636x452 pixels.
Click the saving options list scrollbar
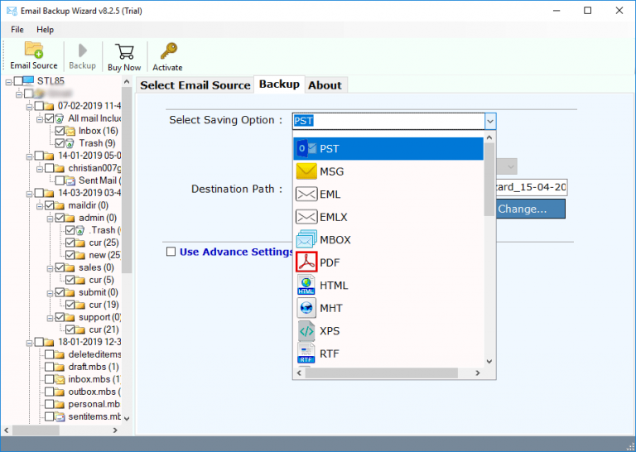[x=489, y=248]
